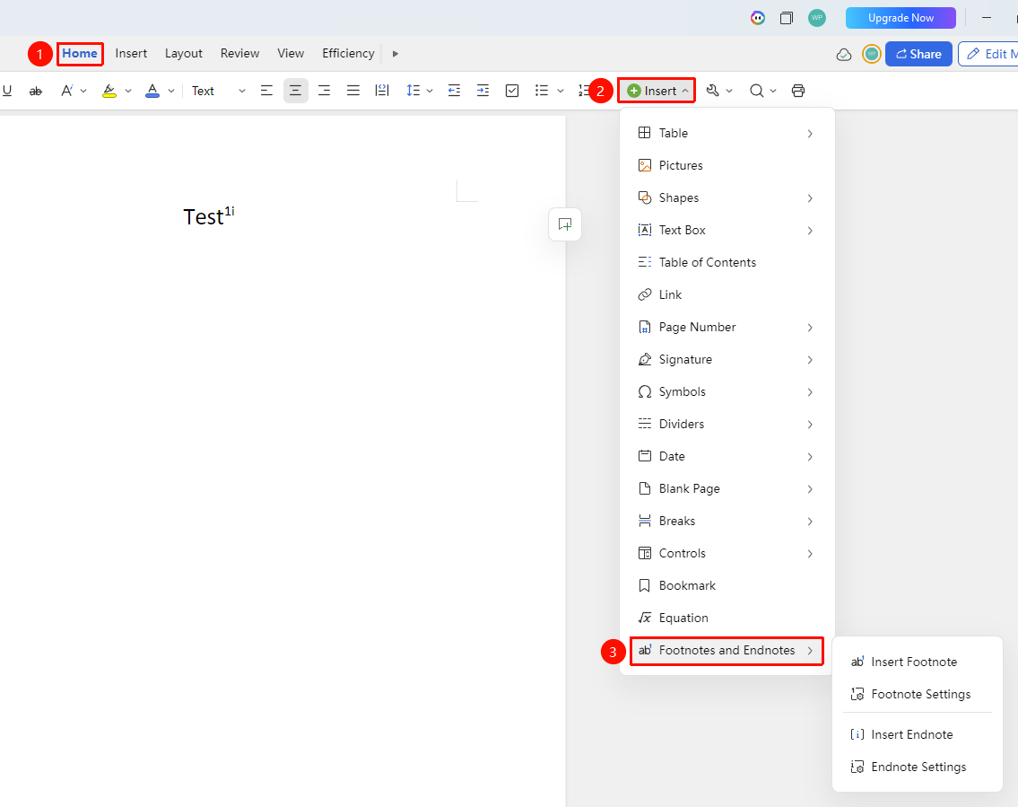Click the Insert toolbar button

point(657,91)
